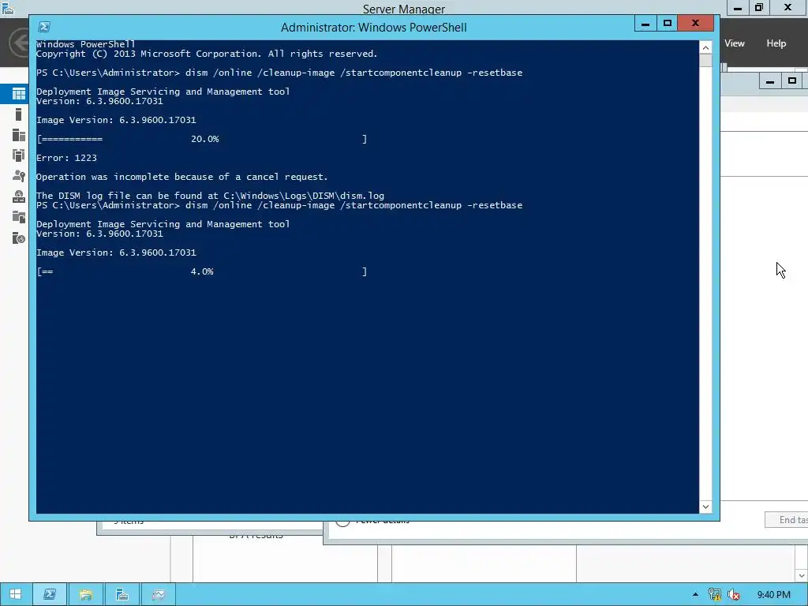Image resolution: width=808 pixels, height=606 pixels.
Task: Select the Local Server sidebar icon
Action: pyautogui.click(x=19, y=114)
